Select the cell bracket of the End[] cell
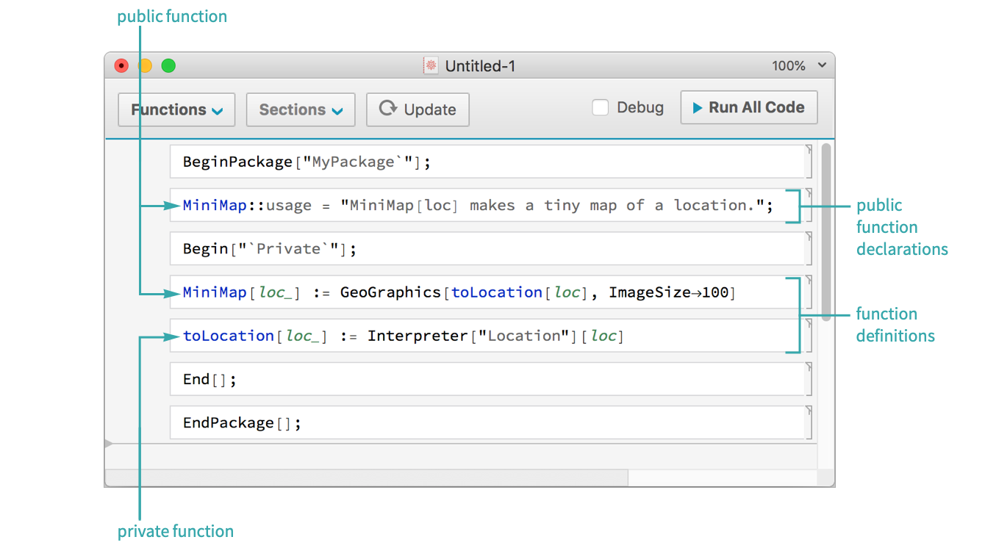 [x=809, y=379]
